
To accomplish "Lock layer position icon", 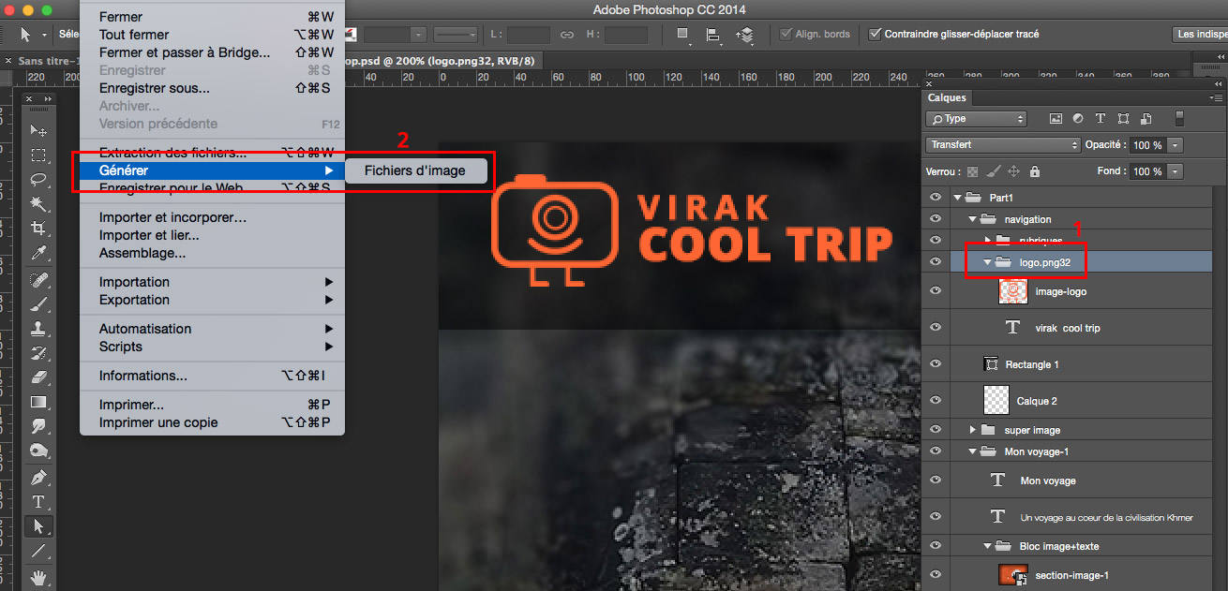I will (x=1013, y=171).
